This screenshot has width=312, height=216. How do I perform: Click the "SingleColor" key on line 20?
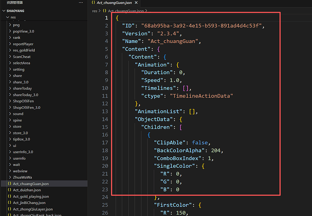(174, 166)
